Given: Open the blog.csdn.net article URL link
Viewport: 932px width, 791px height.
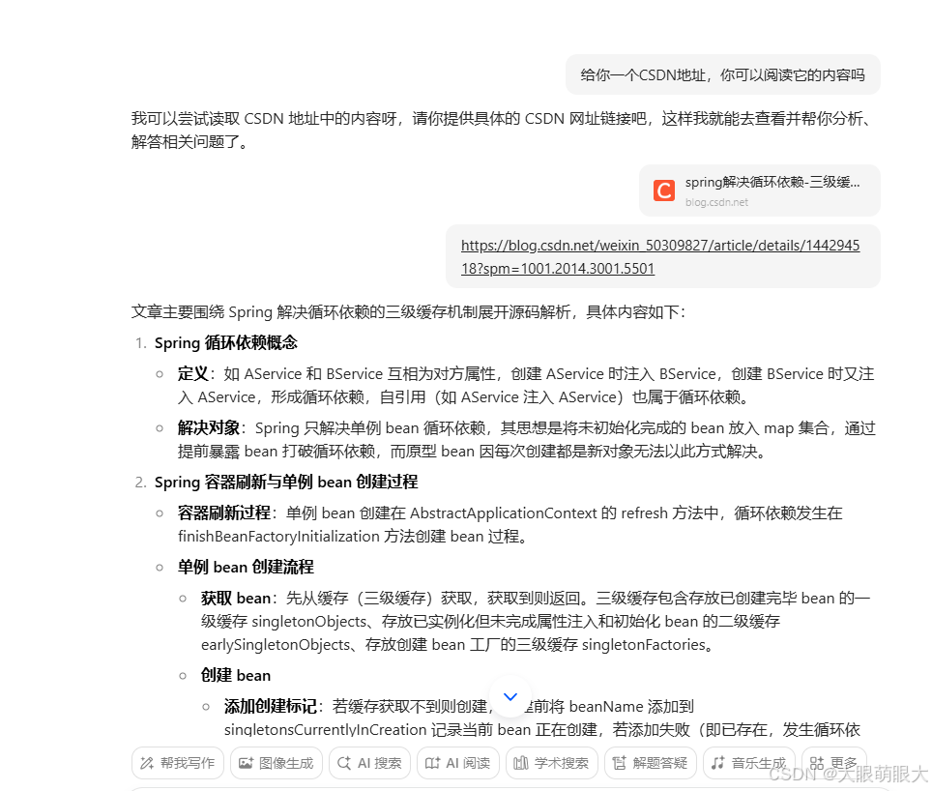Looking at the screenshot, I should point(660,256).
